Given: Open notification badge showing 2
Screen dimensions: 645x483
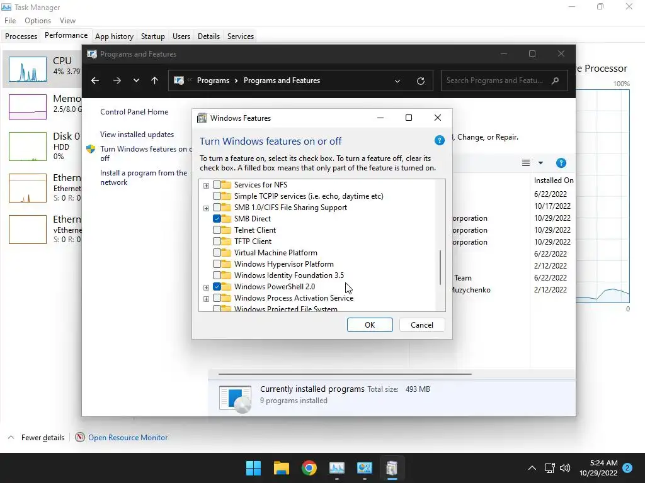Looking at the screenshot, I should (x=627, y=468).
